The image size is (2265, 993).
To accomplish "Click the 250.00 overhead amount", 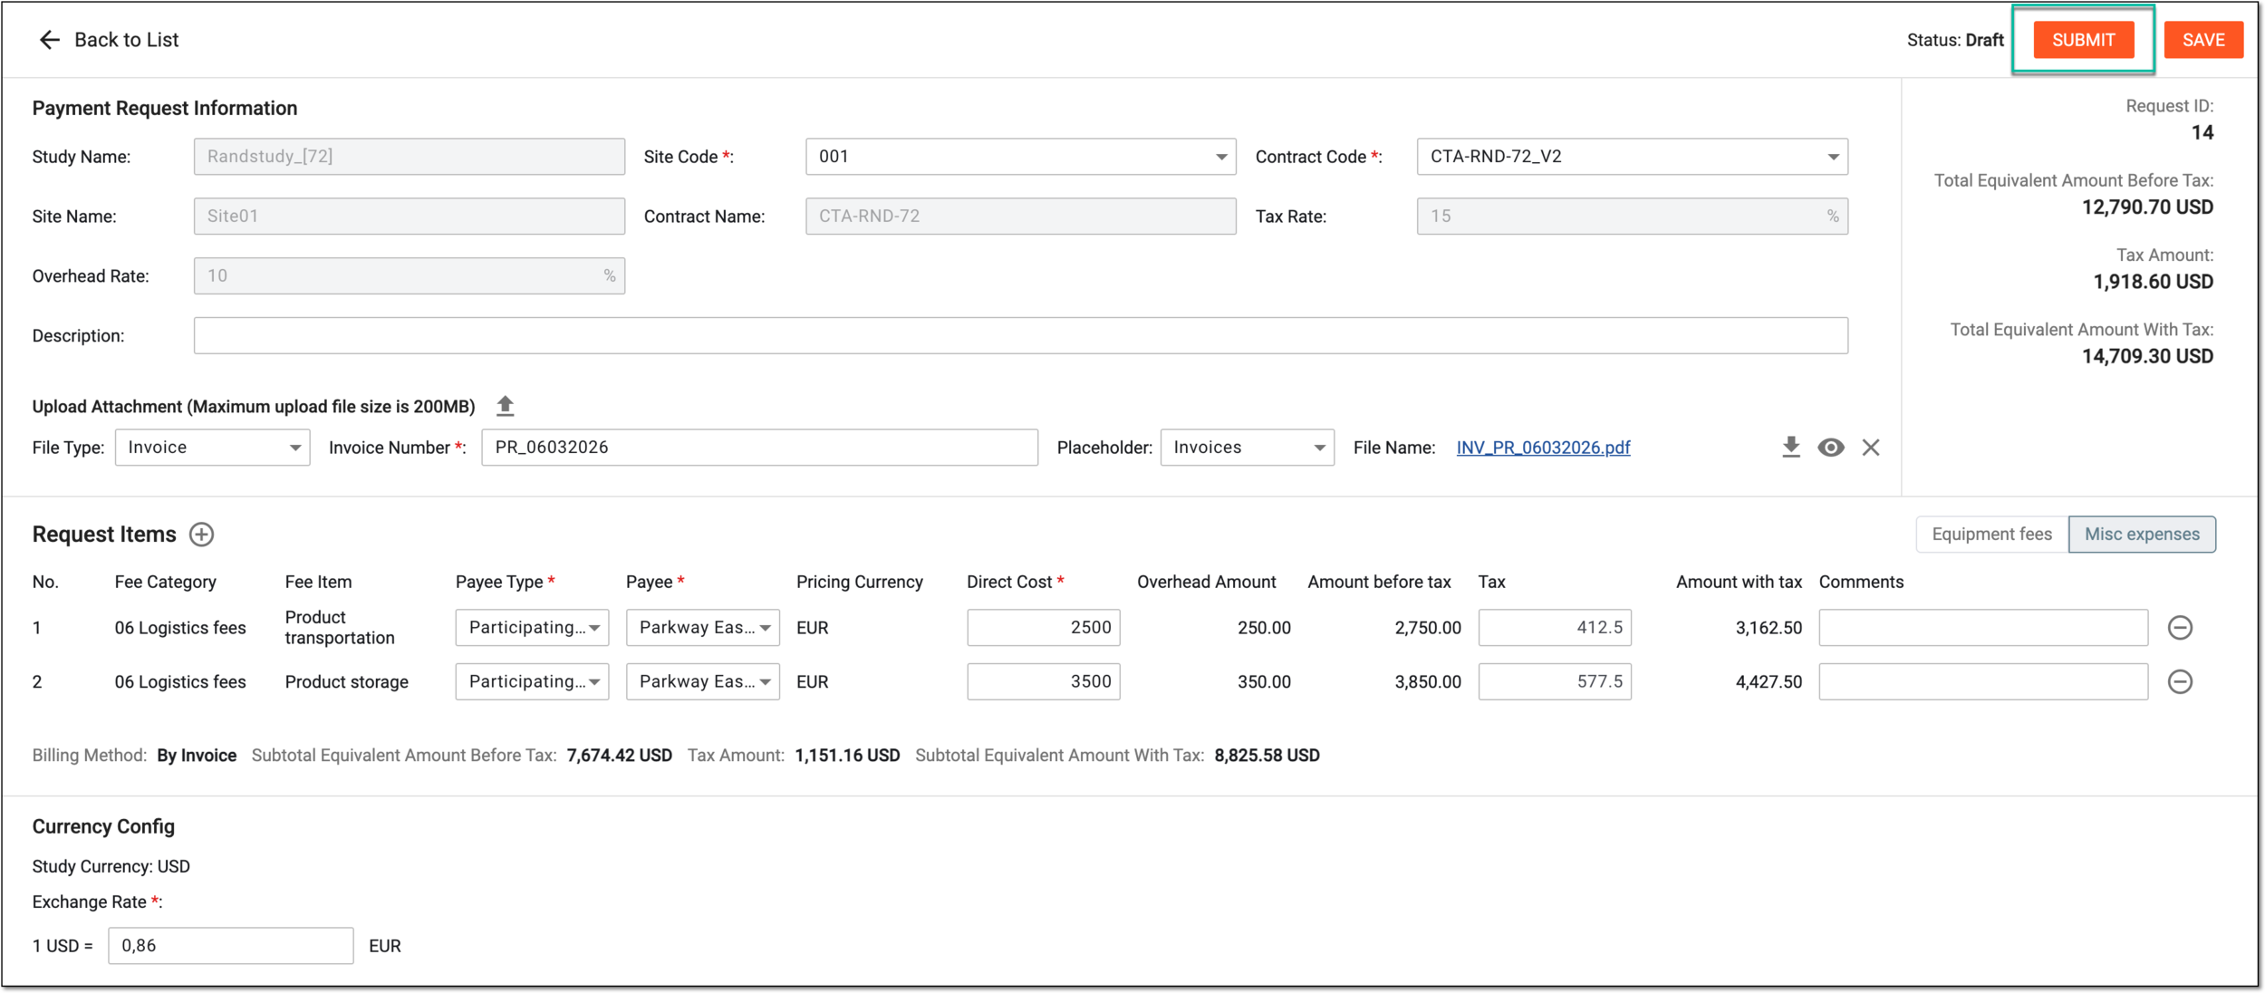I will click(x=1264, y=628).
